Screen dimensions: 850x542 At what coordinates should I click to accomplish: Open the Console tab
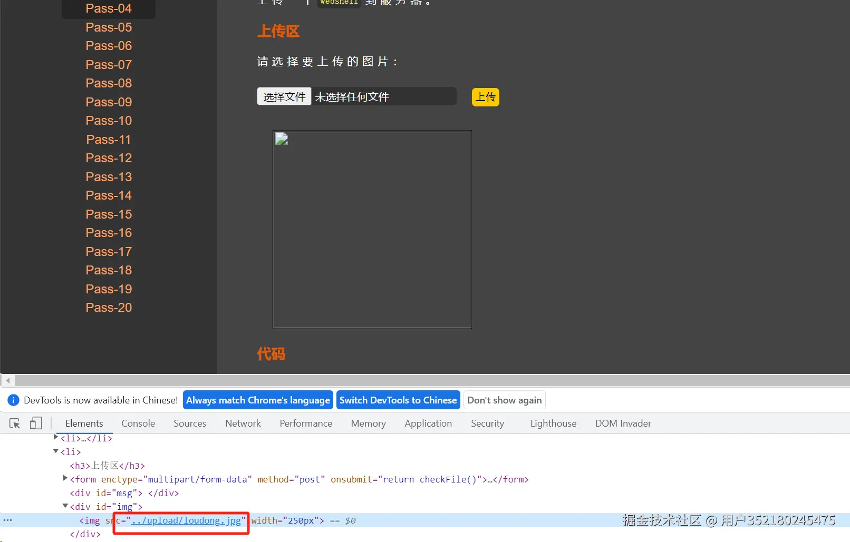(x=138, y=423)
